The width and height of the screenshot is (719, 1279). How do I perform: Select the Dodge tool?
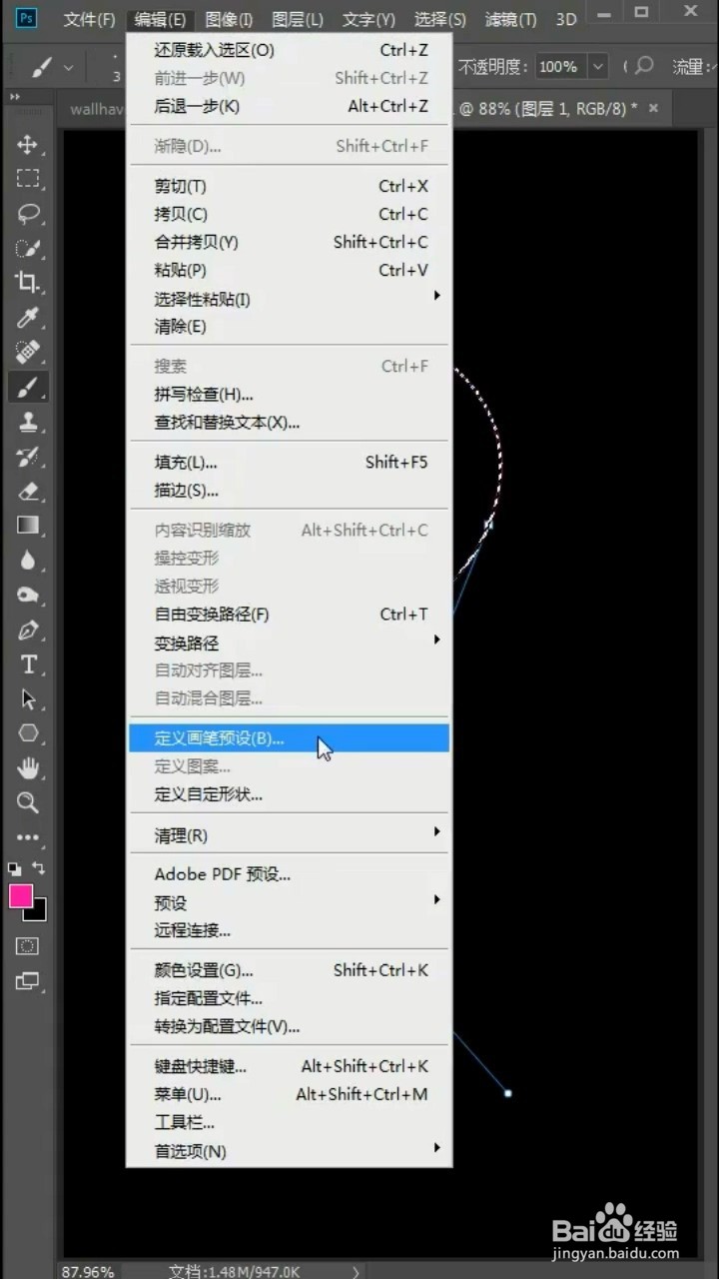pyautogui.click(x=28, y=596)
